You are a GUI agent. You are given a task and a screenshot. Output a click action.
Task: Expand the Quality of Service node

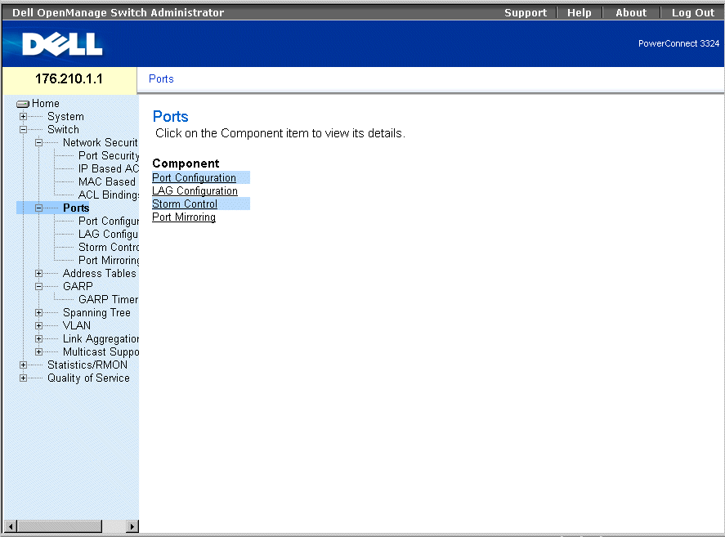(x=23, y=378)
